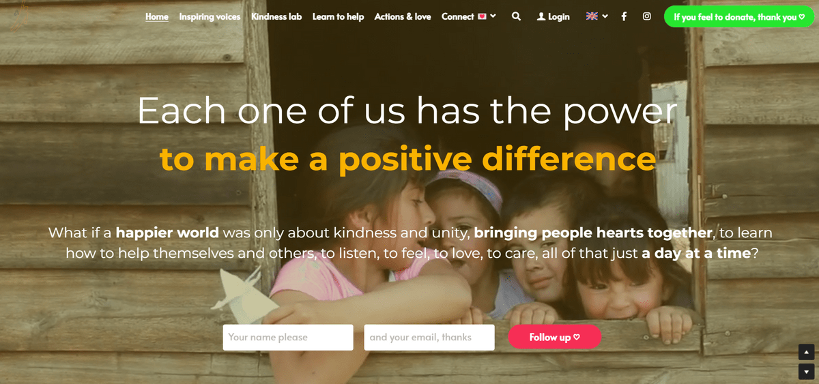Click the UK flag language icon

[592, 16]
